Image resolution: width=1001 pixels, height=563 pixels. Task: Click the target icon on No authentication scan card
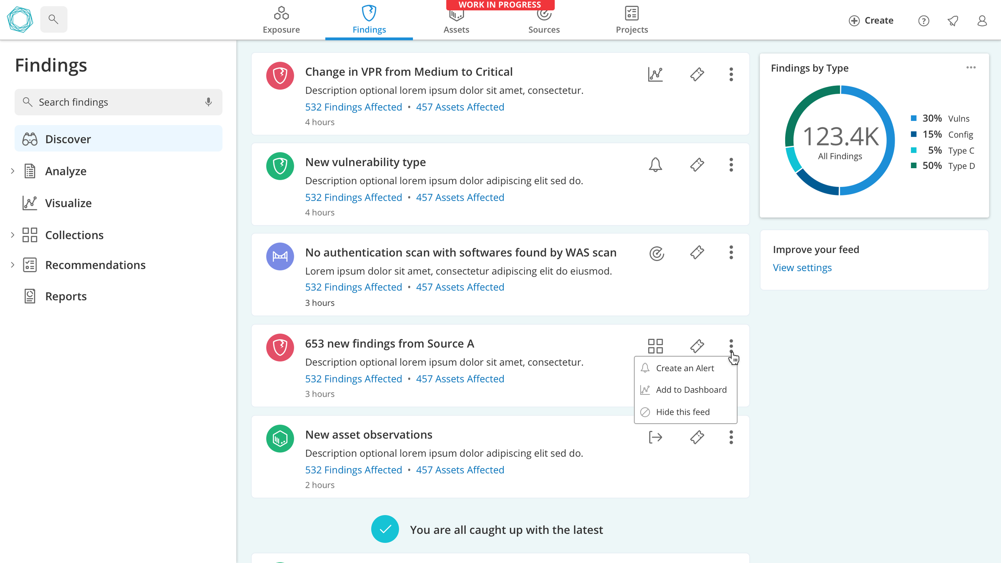tap(656, 253)
